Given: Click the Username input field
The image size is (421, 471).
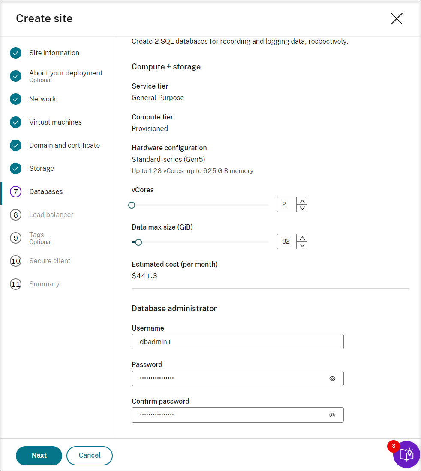Looking at the screenshot, I should coord(238,342).
